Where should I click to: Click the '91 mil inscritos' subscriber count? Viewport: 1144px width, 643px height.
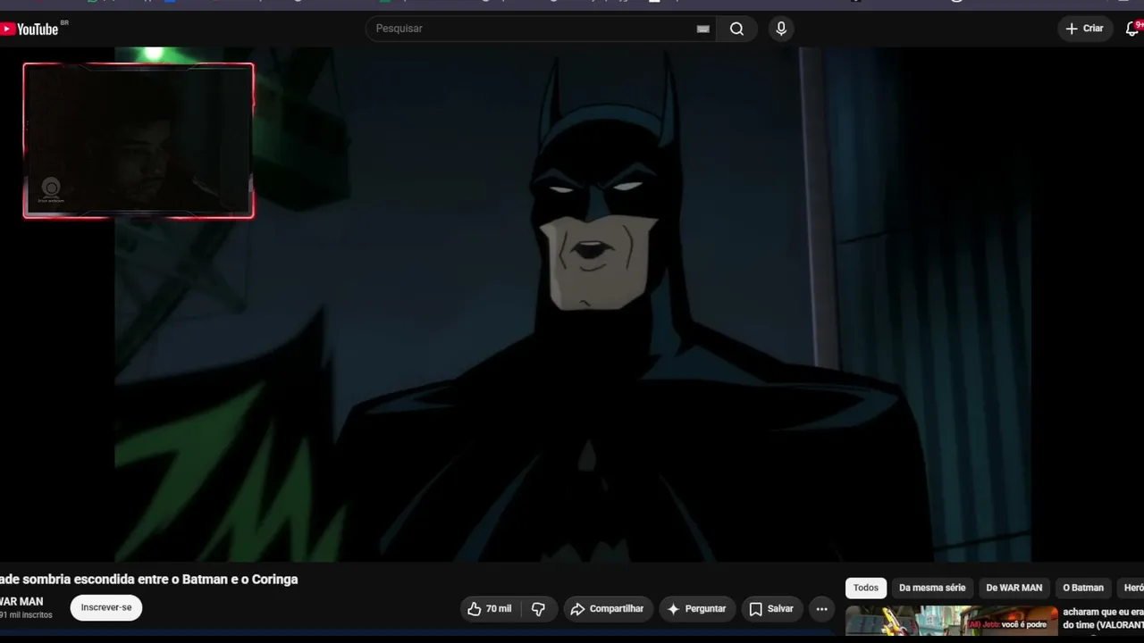coord(26,615)
